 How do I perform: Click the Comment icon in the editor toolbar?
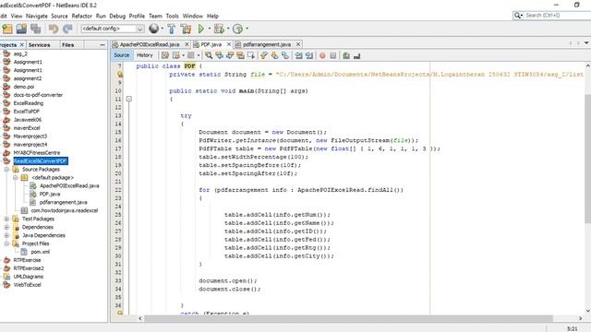(x=346, y=55)
